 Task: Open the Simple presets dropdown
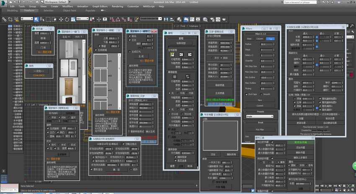click(x=260, y=116)
